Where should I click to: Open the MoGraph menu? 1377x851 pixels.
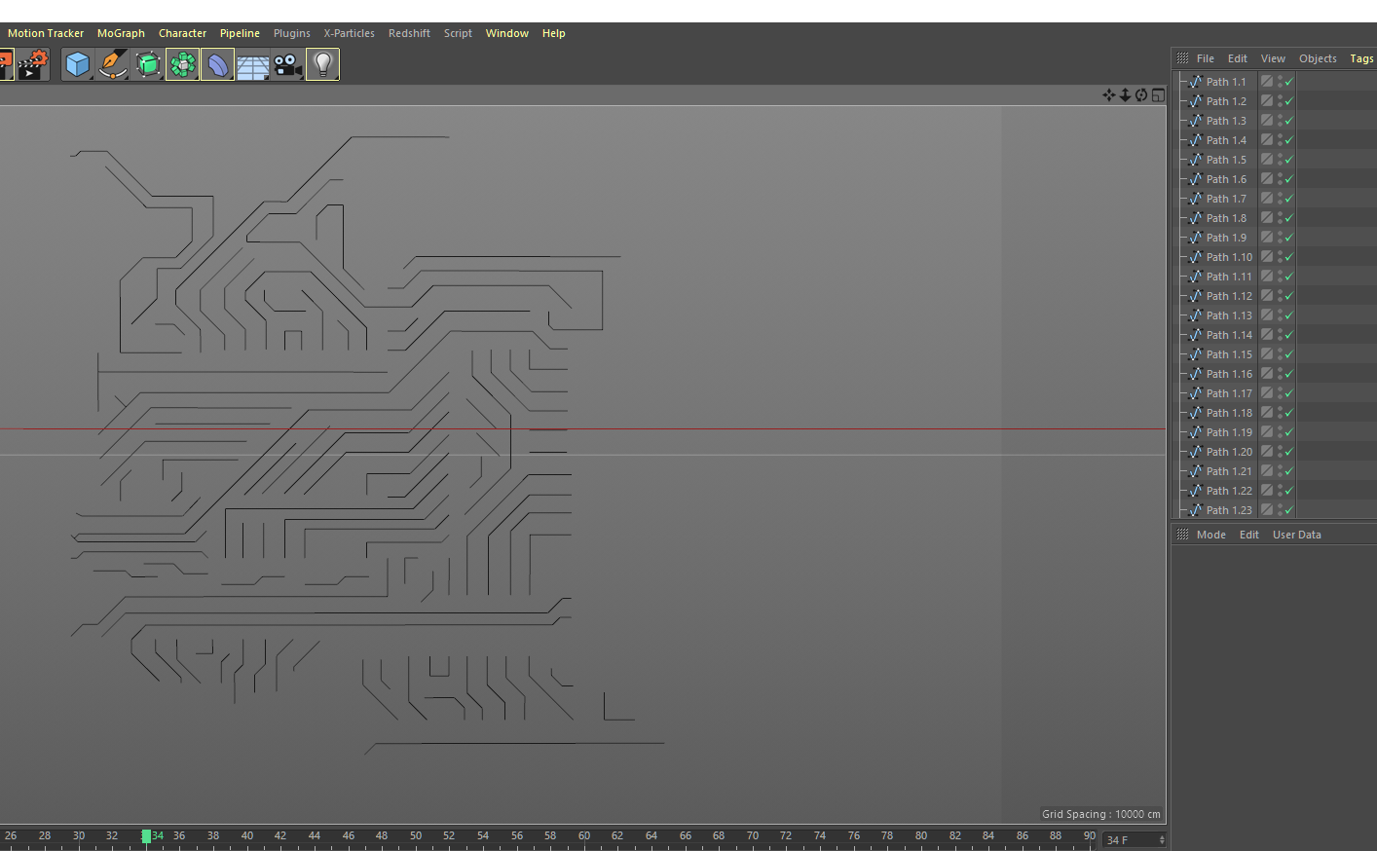click(121, 33)
